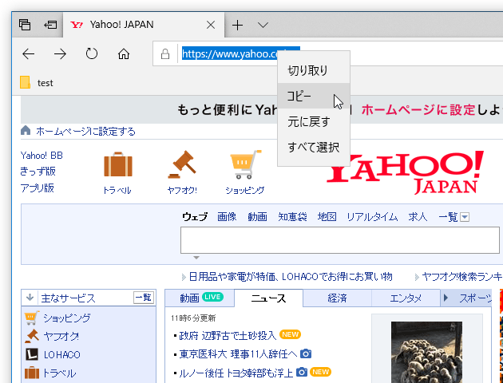The width and height of the screenshot is (503, 383).
Task: Click the highlighted URL in address bar
Action: click(230, 53)
